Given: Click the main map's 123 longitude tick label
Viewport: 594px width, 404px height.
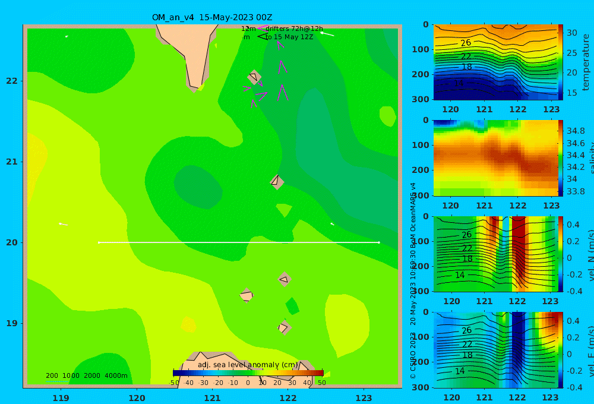Looking at the screenshot, I should pyautogui.click(x=364, y=398).
